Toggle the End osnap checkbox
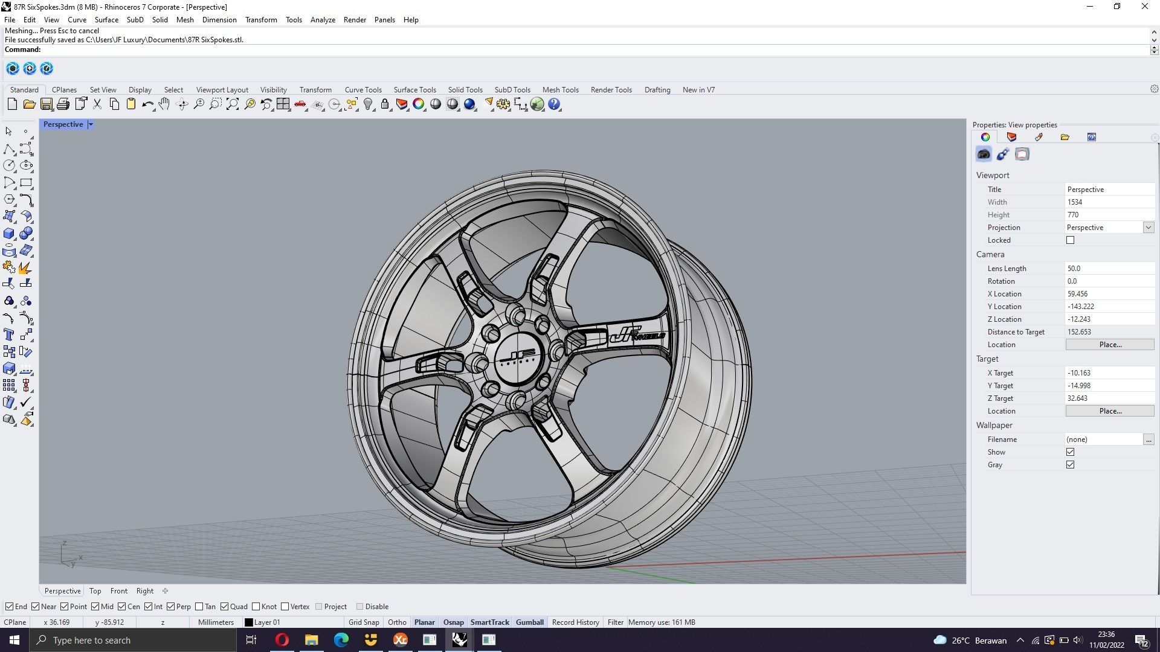1160x652 pixels. (9, 607)
